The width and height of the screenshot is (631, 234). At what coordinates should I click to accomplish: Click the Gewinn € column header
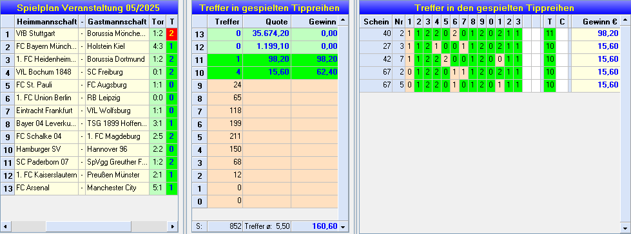click(596, 21)
